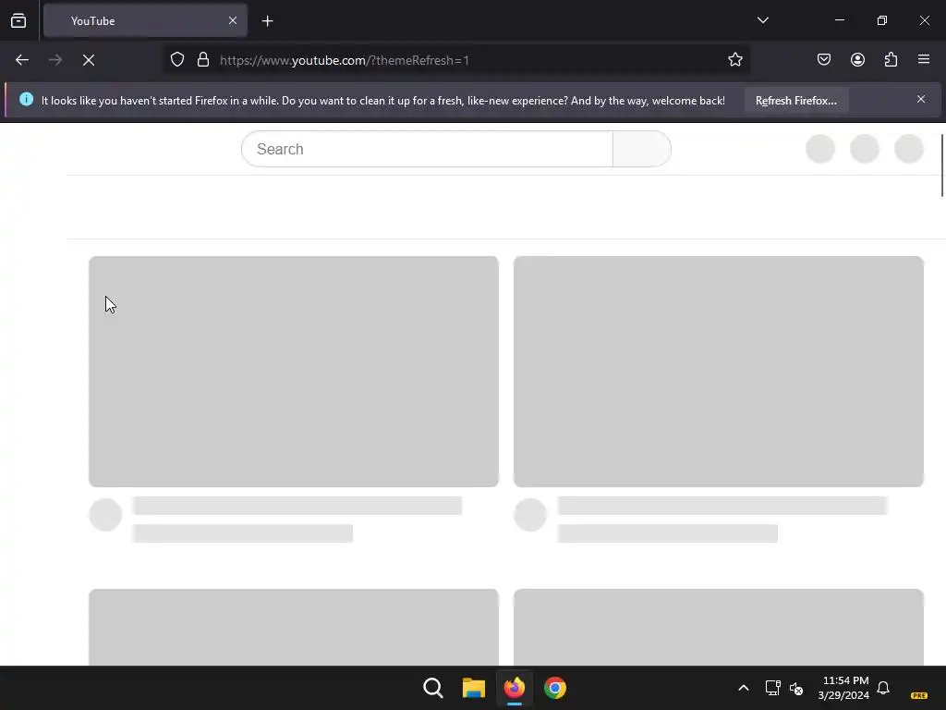Open a new tab with plus button
This screenshot has height=710, width=946.
(x=267, y=21)
